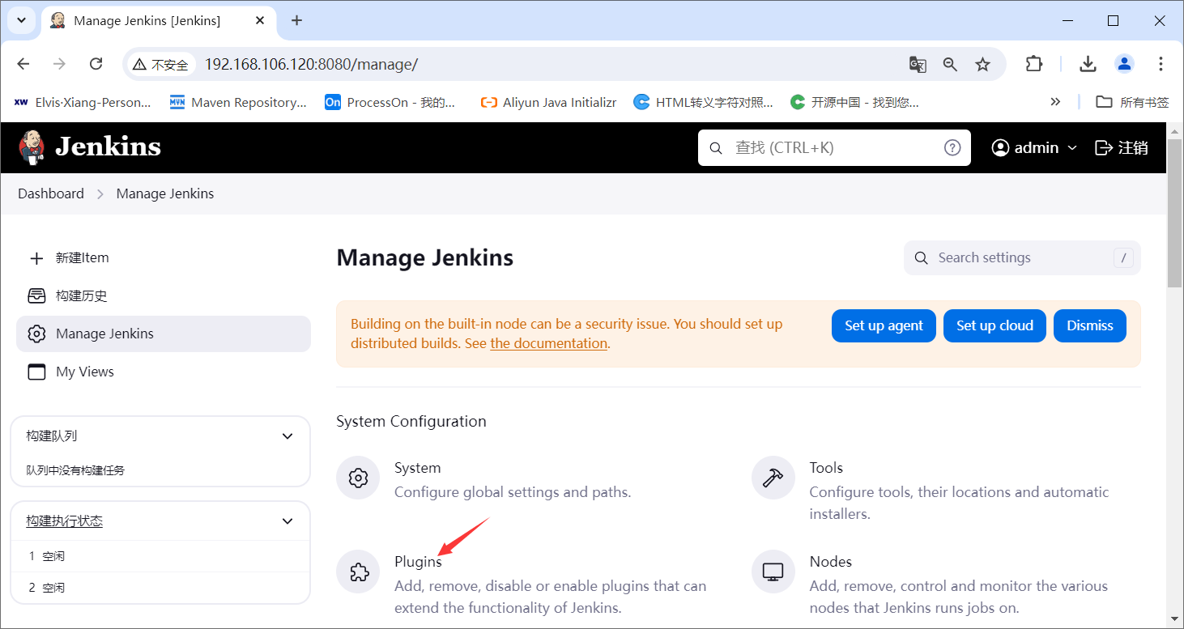Open Plugins puzzle piece icon
The image size is (1184, 629).
[x=358, y=572]
